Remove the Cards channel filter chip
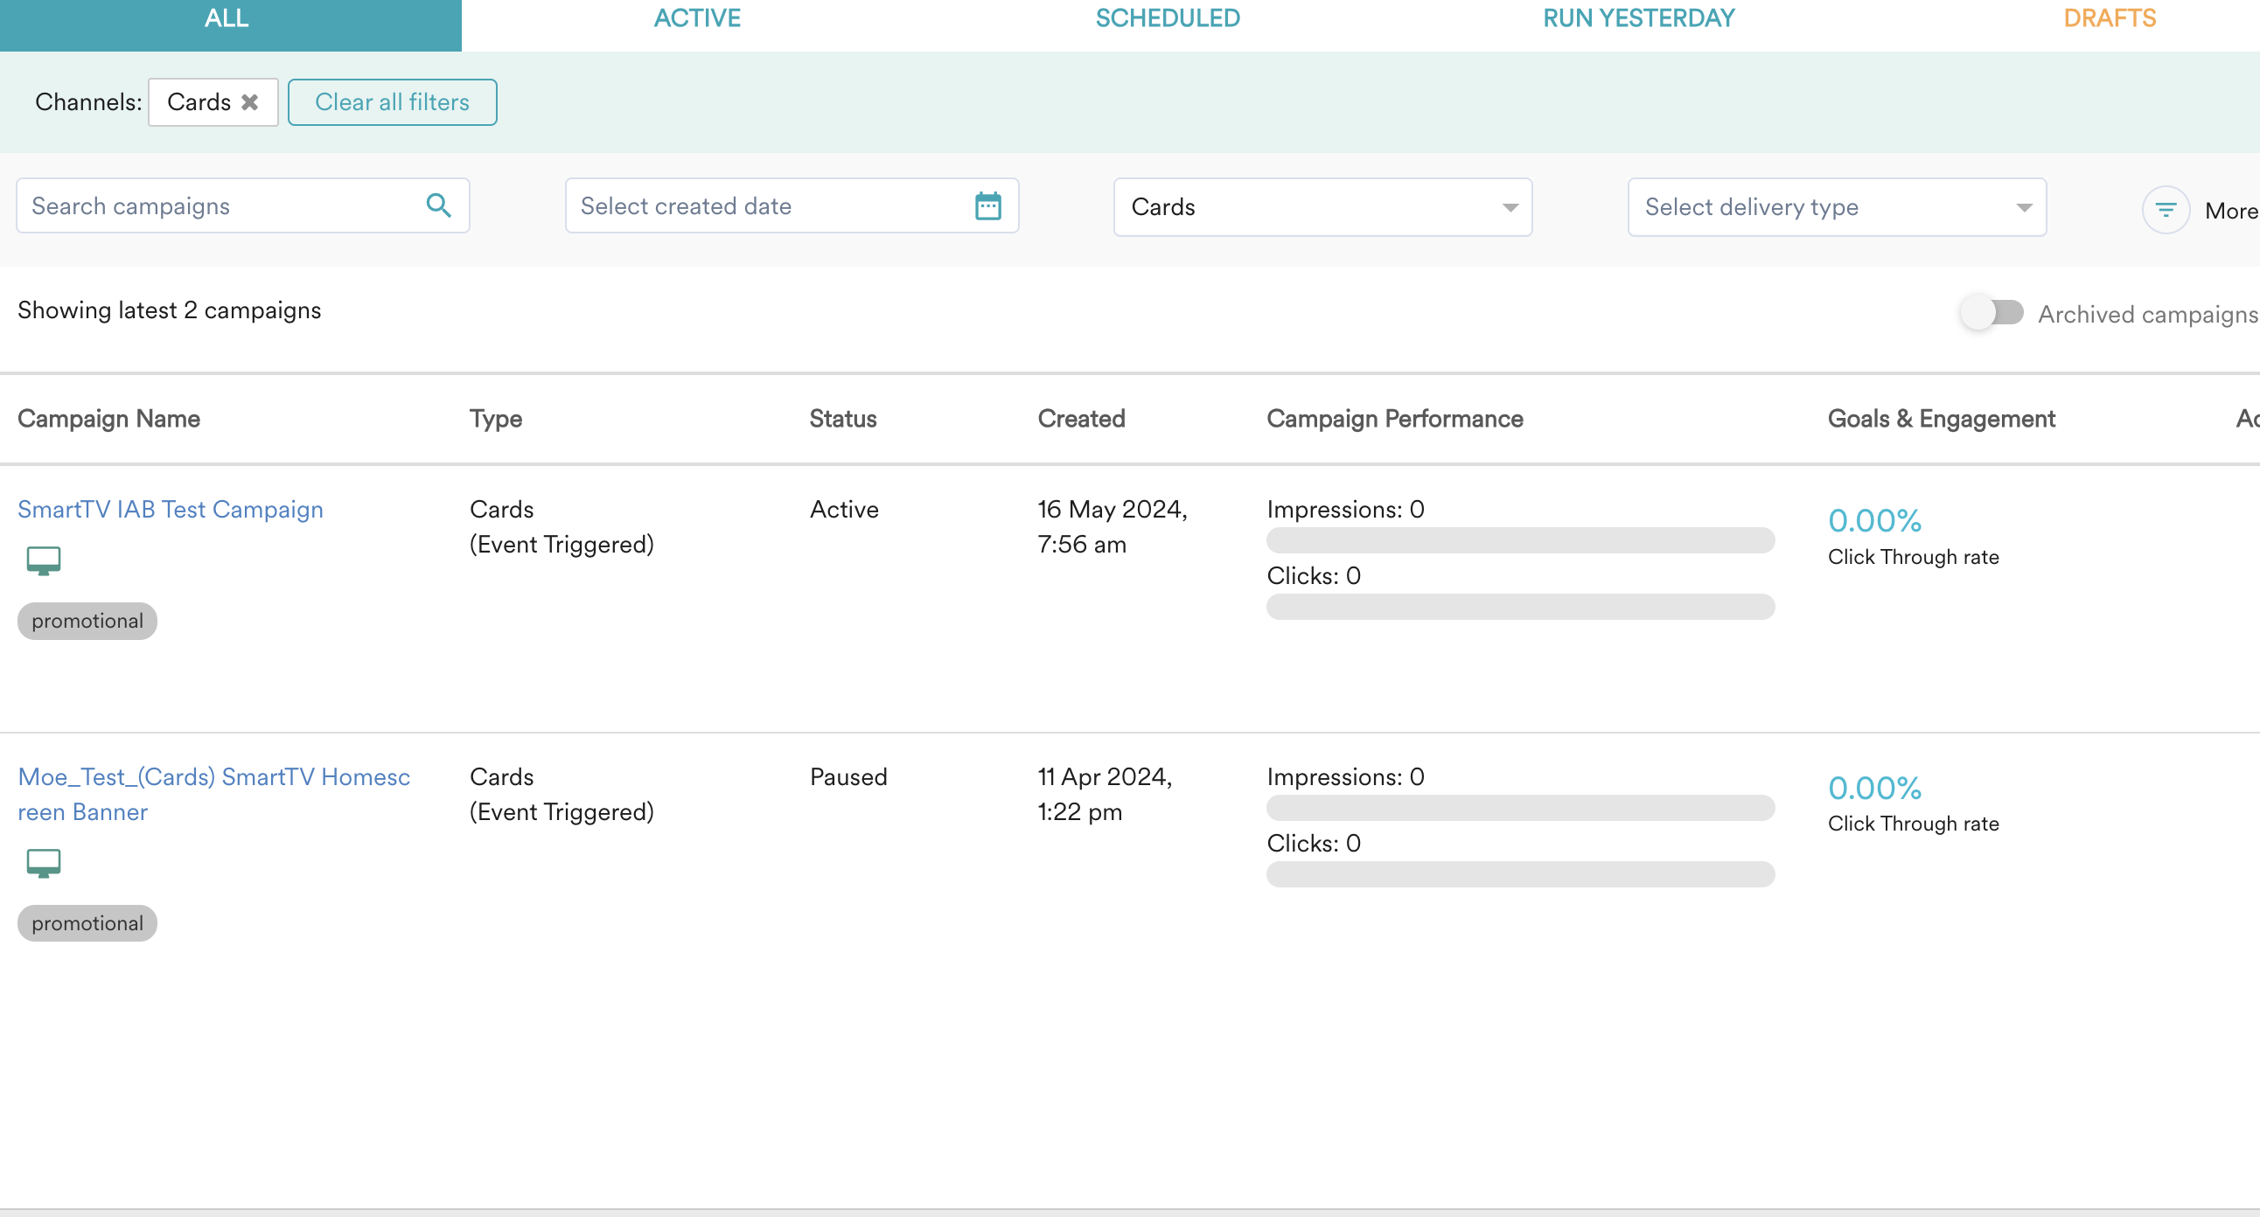This screenshot has width=2260, height=1217. click(x=250, y=102)
